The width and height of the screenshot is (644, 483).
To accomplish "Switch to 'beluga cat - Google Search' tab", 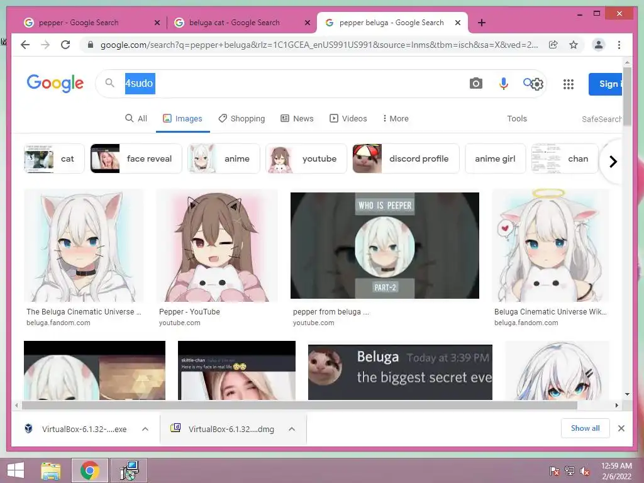I will [x=234, y=23].
